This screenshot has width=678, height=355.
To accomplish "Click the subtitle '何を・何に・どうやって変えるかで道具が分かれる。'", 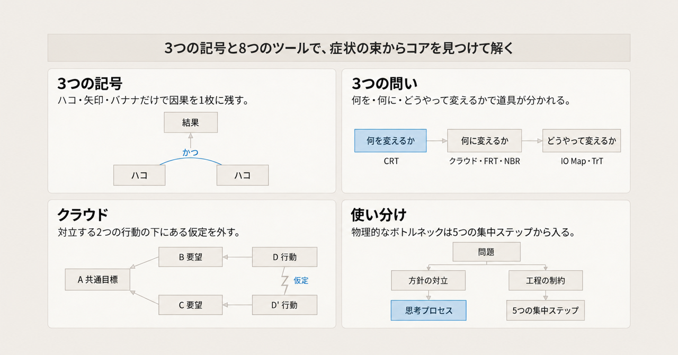I will (x=461, y=100).
